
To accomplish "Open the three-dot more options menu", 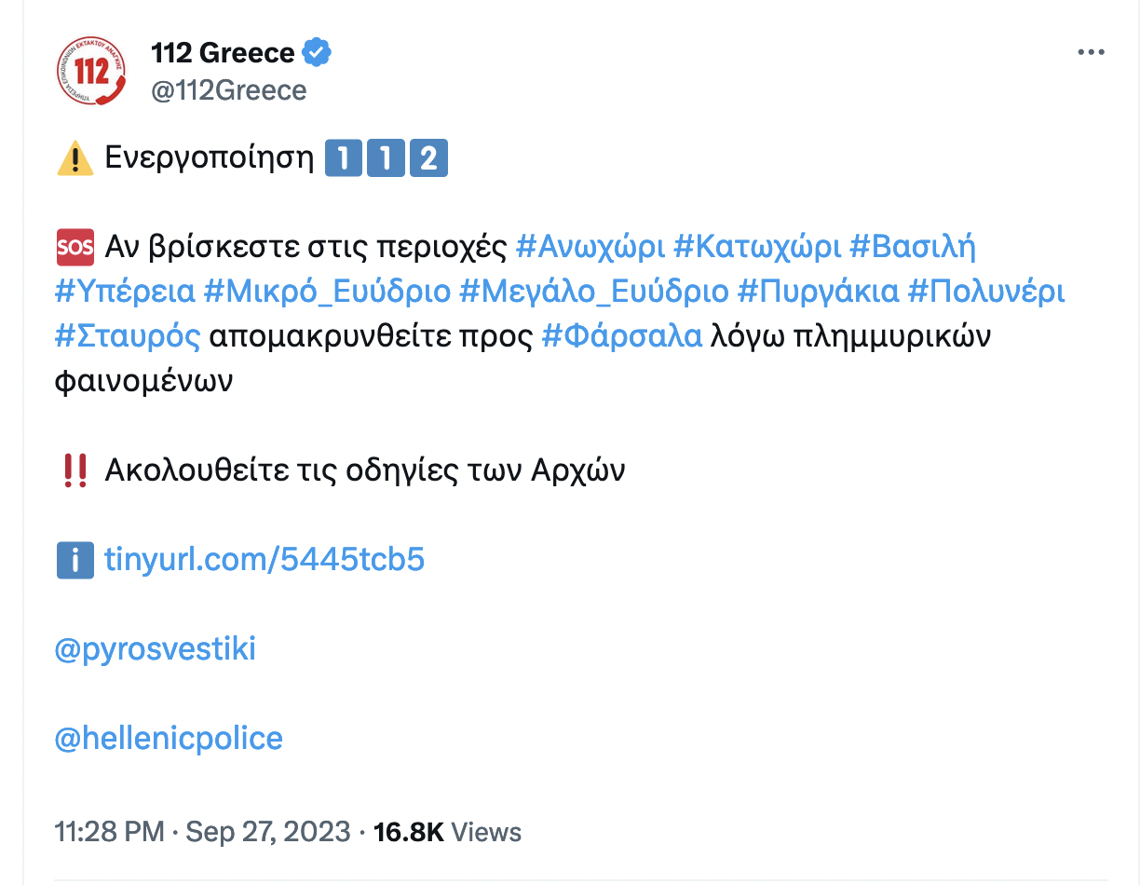I will (1090, 53).
